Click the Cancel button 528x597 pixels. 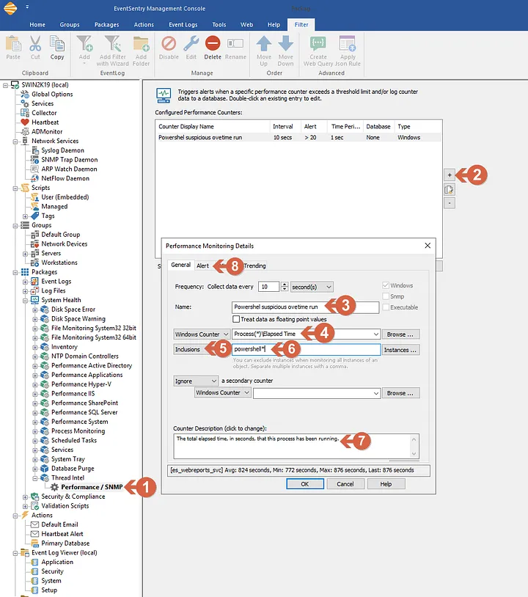point(345,484)
